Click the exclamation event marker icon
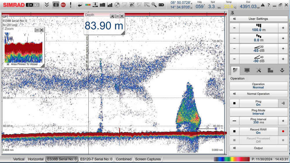 [71, 5]
